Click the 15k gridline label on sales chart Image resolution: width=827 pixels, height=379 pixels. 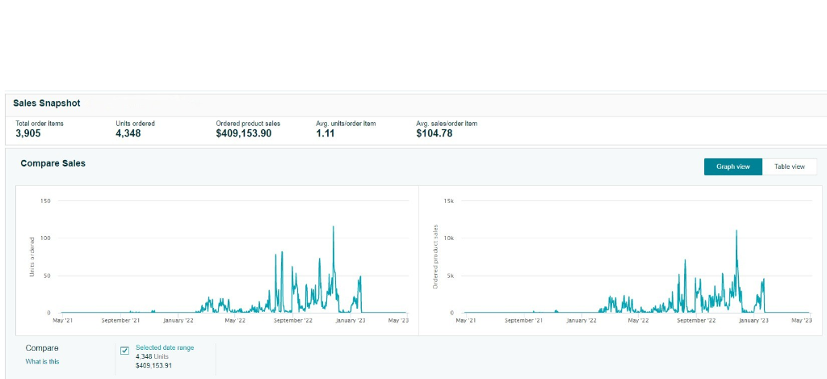pyautogui.click(x=449, y=200)
